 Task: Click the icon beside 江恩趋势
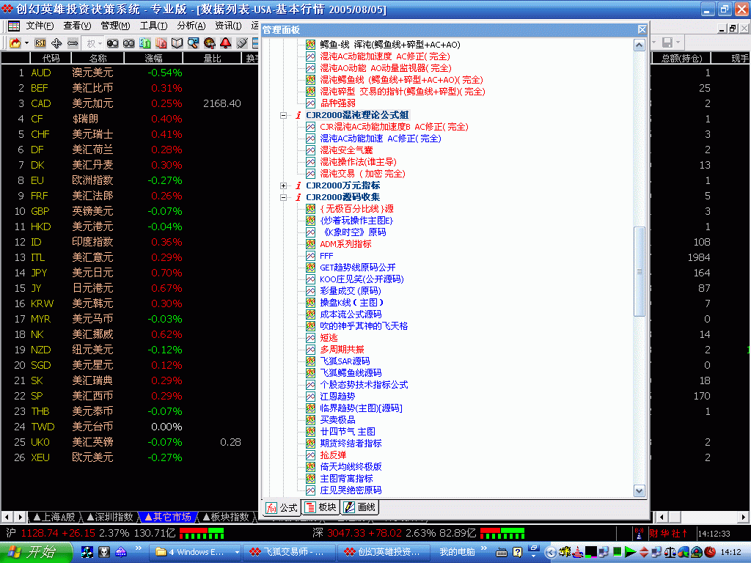click(311, 397)
